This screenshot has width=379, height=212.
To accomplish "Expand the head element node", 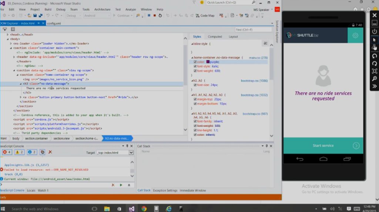I will (8, 34).
